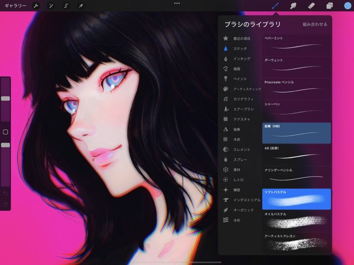354x265 pixels.
Task: Tap the square Modify button in sidebar
Action: [x=6, y=132]
